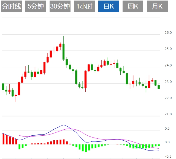
Task: Click the 0.0 MACD axis label
Action: pos(167,142)
